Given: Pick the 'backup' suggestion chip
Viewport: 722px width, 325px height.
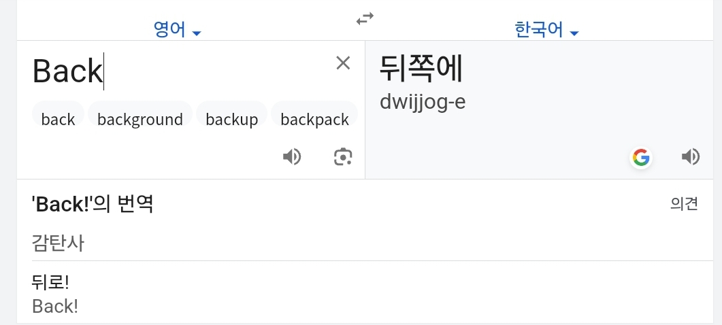Looking at the screenshot, I should click(x=232, y=120).
